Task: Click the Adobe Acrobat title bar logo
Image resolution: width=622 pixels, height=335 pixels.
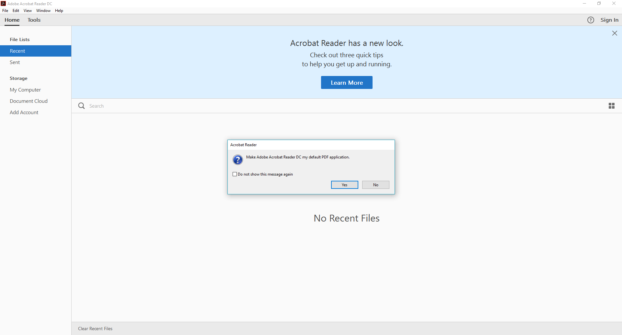Action: (3, 4)
